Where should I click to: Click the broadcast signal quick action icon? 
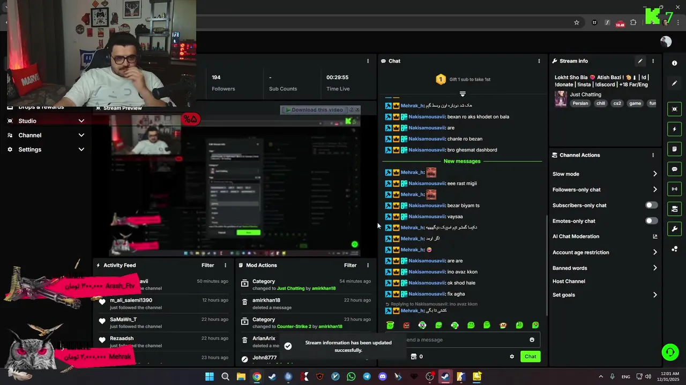674,189
